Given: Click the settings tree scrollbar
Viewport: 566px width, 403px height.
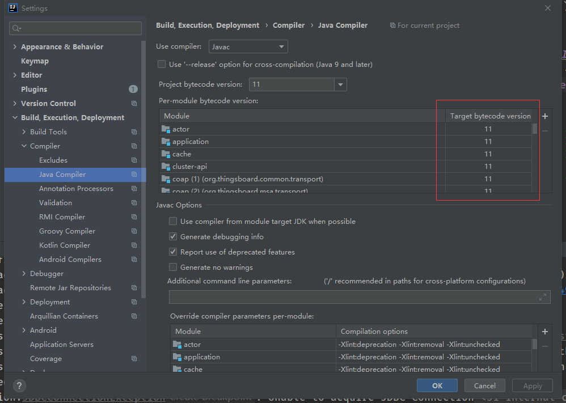Looking at the screenshot, I should click(143, 169).
